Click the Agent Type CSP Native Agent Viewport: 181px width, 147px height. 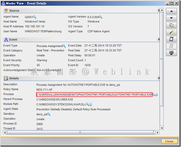[98, 32]
